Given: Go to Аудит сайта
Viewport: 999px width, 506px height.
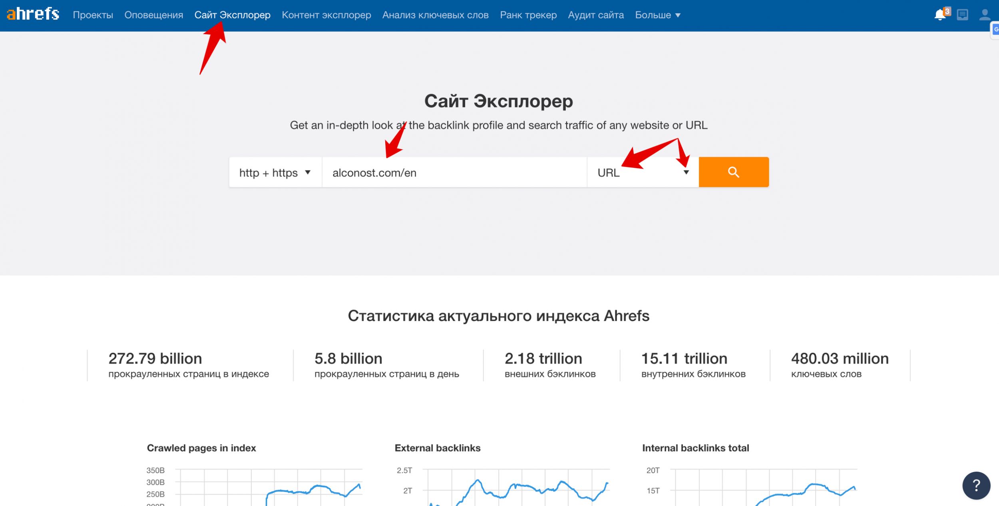Looking at the screenshot, I should click(596, 15).
